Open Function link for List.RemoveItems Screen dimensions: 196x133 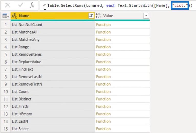(103, 55)
